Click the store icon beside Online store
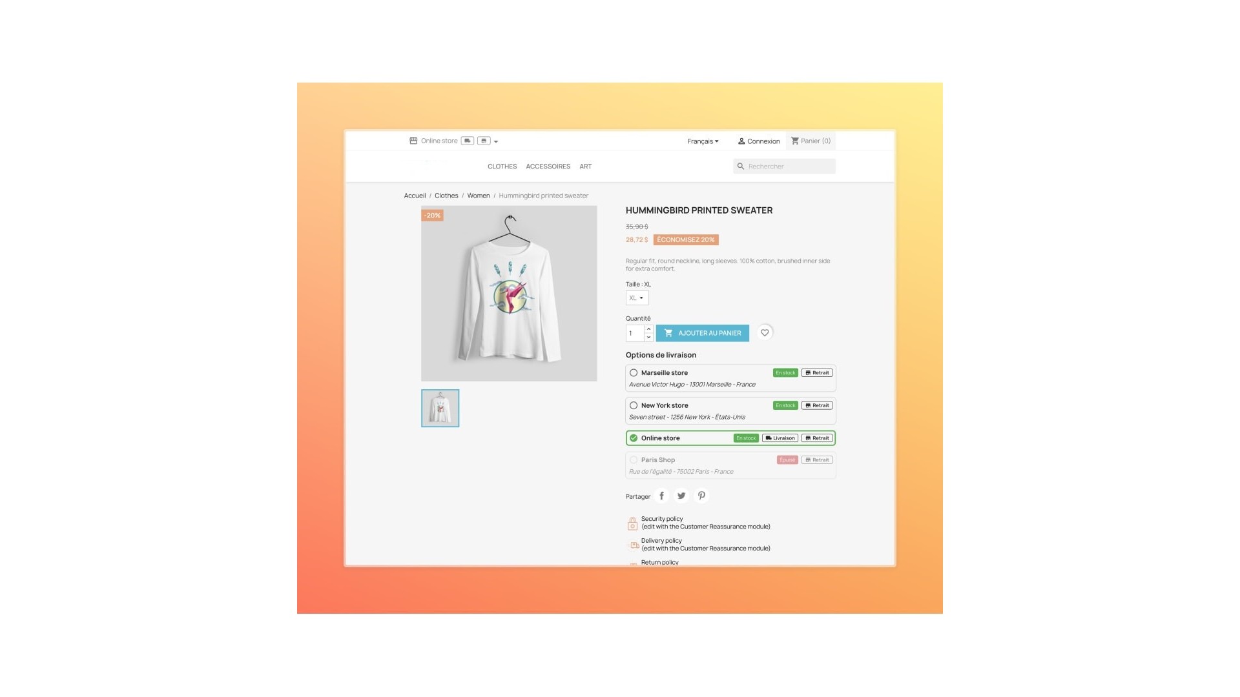The image size is (1240, 697). [x=413, y=141]
